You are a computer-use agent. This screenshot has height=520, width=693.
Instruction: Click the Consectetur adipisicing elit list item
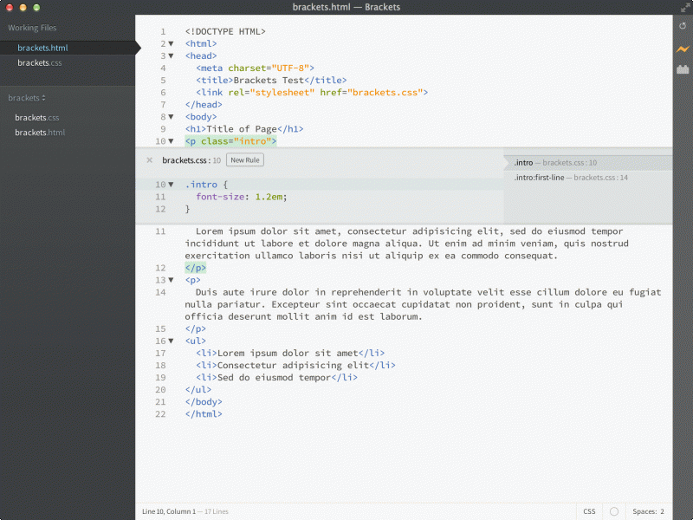pos(295,365)
